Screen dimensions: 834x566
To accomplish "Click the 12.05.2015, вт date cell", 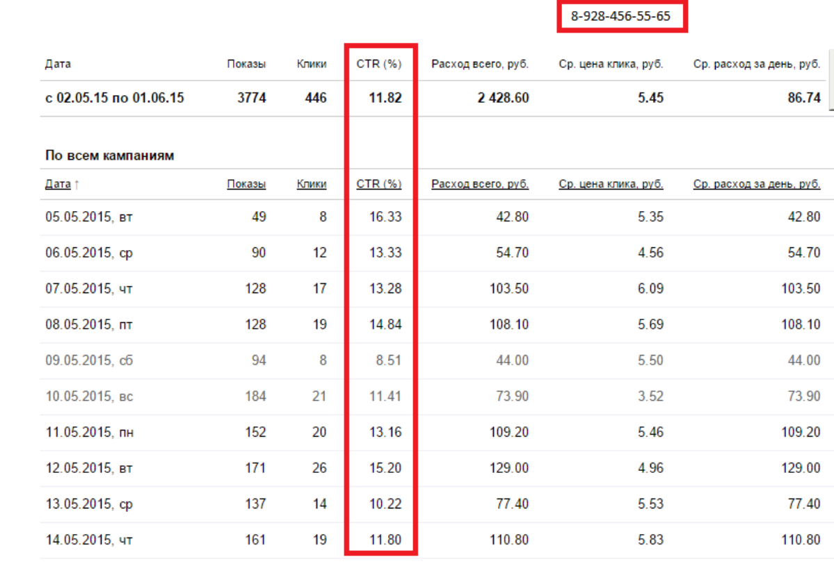I will tap(89, 468).
